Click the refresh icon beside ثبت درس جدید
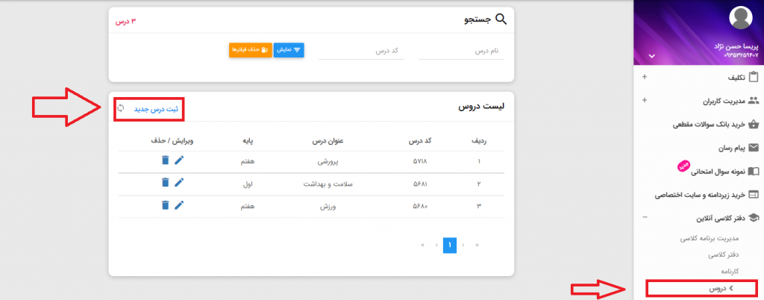The height and width of the screenshot is (300, 764). click(x=121, y=108)
